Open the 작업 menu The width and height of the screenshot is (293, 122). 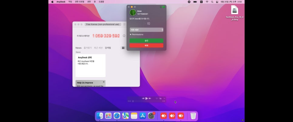point(70,2)
